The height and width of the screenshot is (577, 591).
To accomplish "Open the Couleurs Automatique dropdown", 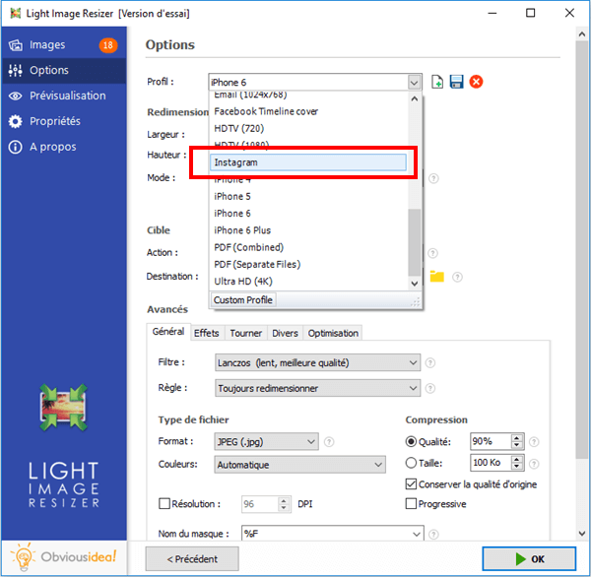I will 299,465.
